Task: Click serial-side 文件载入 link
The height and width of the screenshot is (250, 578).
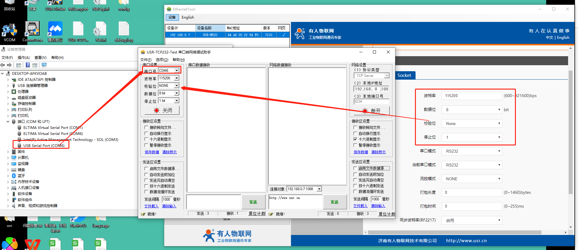Action: point(151,206)
